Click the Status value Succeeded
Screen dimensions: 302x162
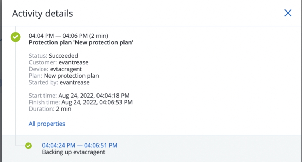click(63, 56)
